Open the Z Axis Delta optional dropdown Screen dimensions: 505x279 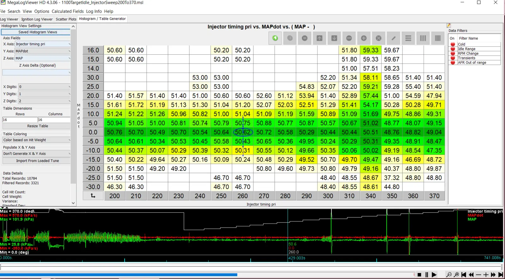[x=36, y=72]
